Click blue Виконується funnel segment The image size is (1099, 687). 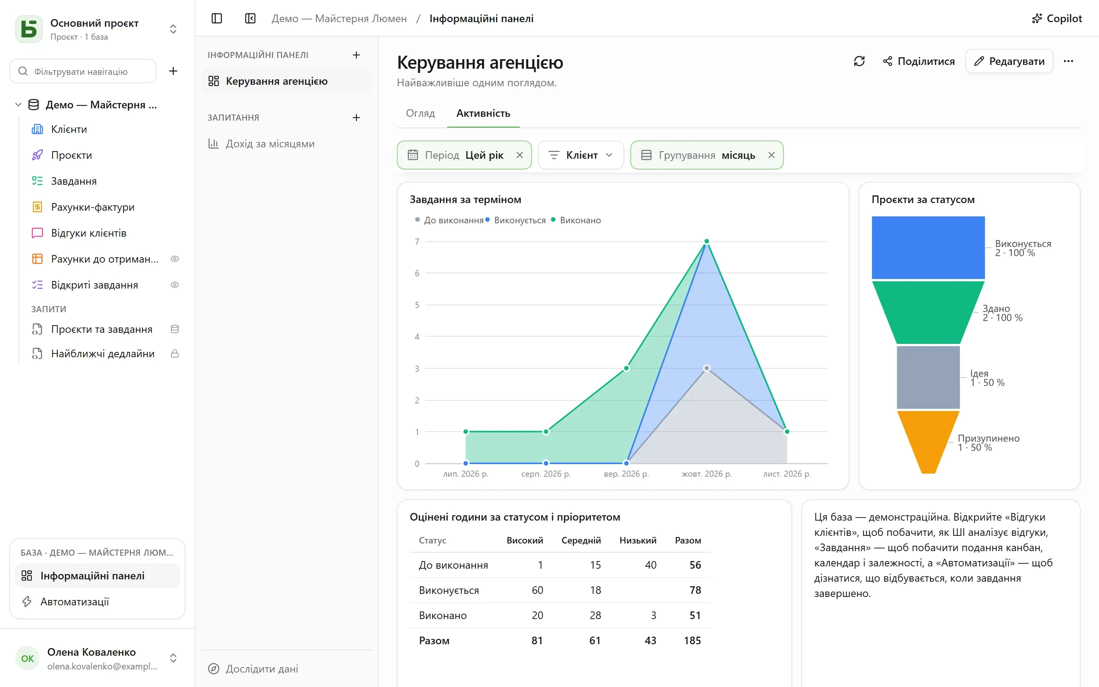928,248
